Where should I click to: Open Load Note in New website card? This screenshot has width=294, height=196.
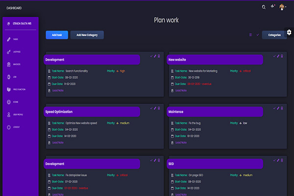click(x=181, y=90)
